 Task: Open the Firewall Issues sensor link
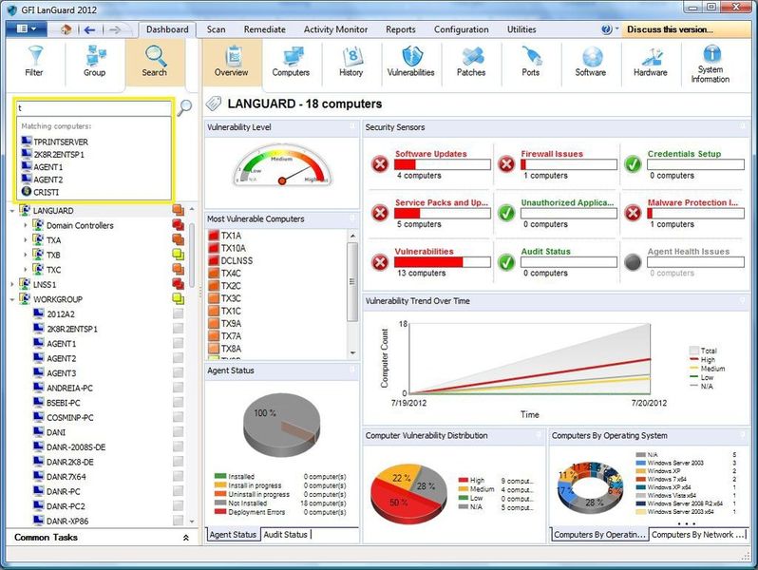552,154
